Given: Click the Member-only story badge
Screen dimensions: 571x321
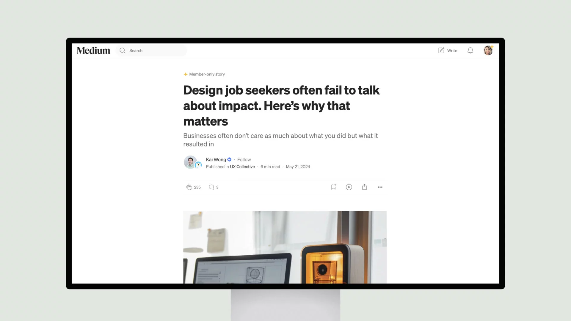Looking at the screenshot, I should (x=204, y=74).
